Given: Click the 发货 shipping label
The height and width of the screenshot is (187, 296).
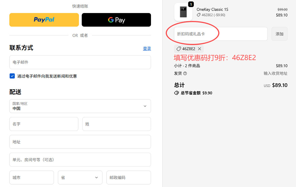Looking at the screenshot, I should [x=178, y=73].
